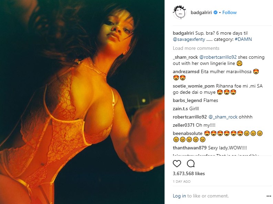Like the post with heart icon
273x204 pixels.
coord(177,163)
